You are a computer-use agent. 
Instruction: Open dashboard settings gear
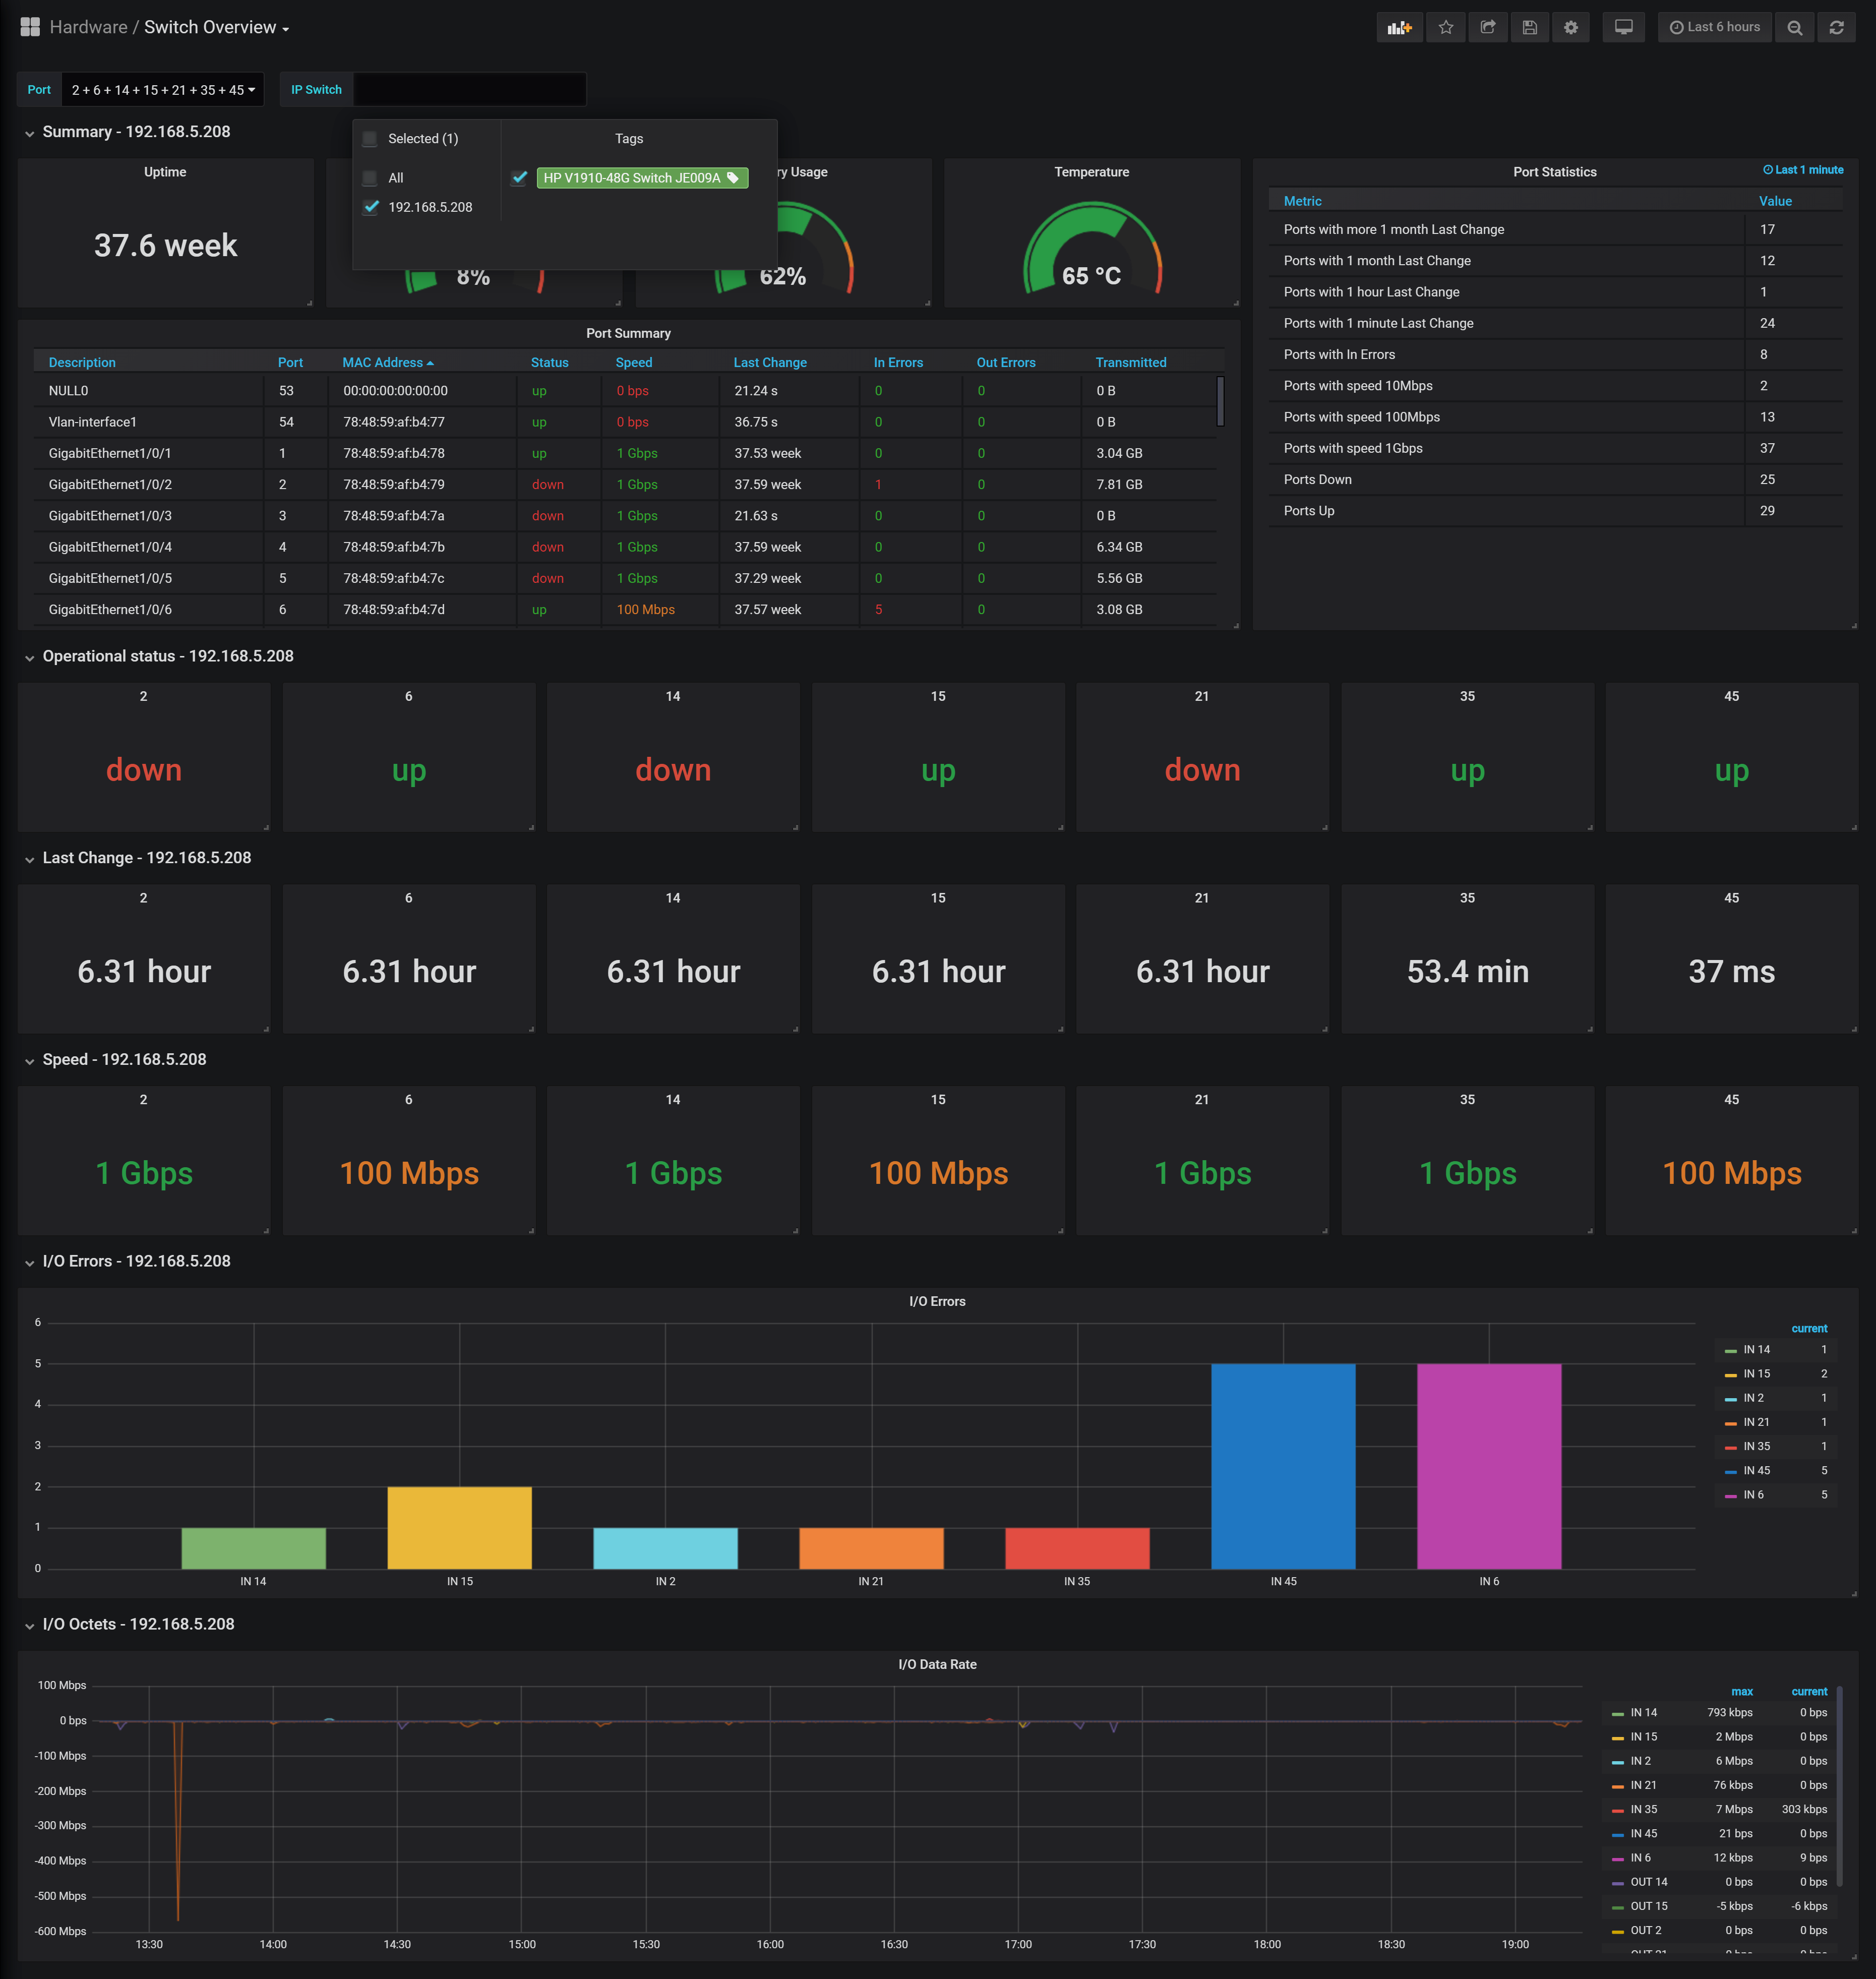coord(1571,27)
